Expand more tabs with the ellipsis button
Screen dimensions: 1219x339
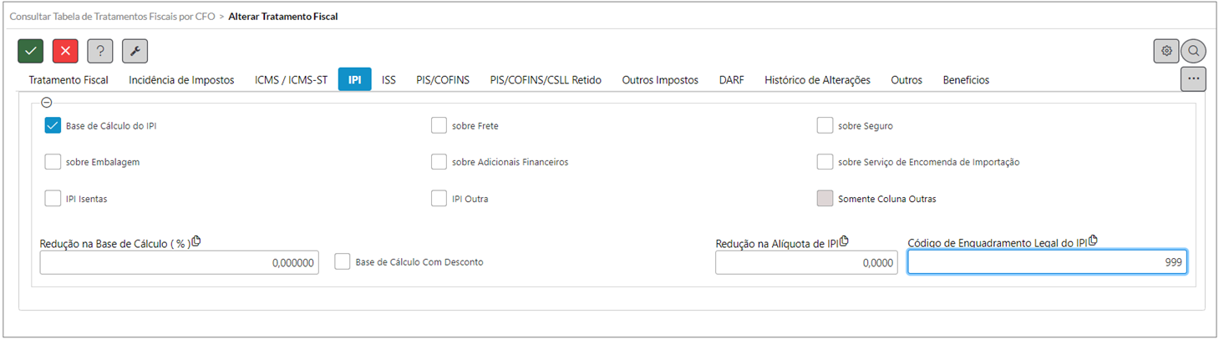1193,79
